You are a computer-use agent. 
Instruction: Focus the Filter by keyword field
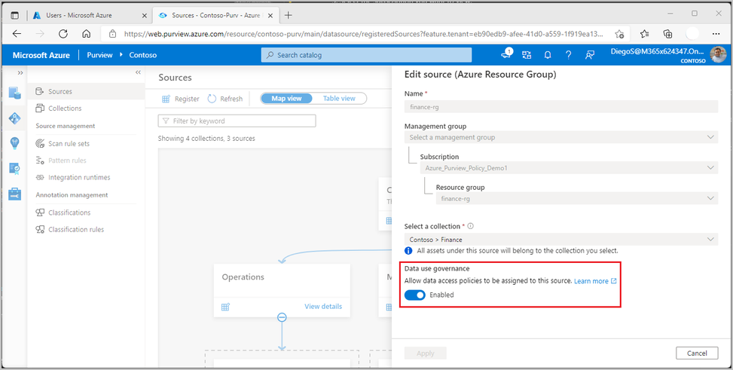(x=237, y=121)
